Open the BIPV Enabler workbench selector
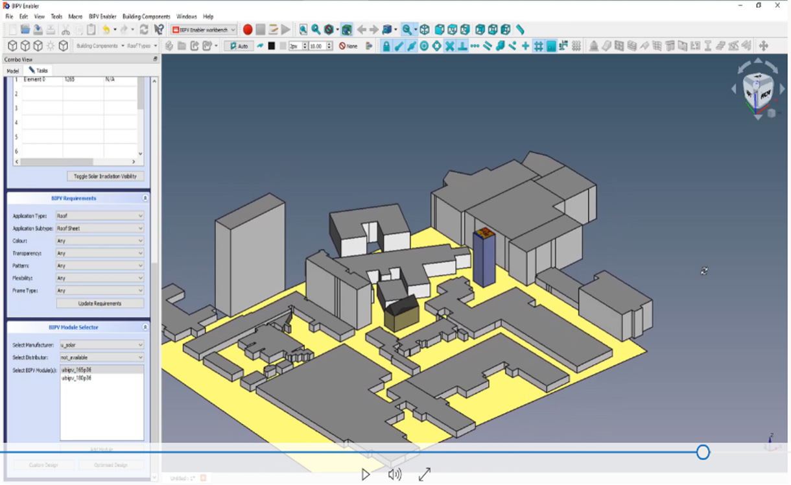 click(204, 30)
